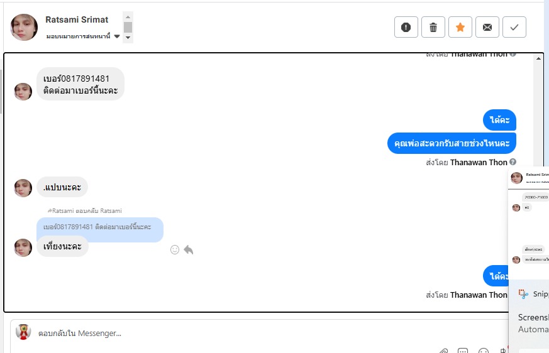Click the help icon beside Thanawan Thon

[x=513, y=162]
